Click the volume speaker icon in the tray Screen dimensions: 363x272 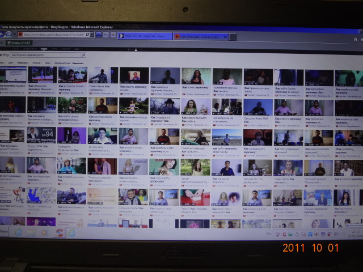point(316,235)
